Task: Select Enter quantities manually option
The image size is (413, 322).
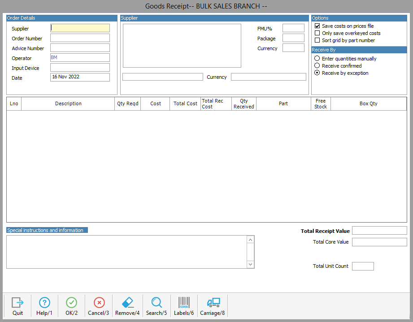Action: 317,58
